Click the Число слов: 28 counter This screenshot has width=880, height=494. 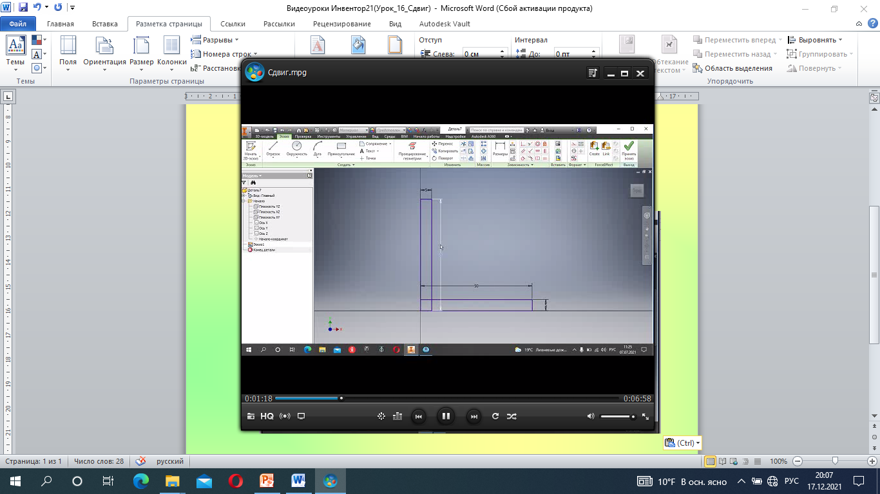(99, 461)
